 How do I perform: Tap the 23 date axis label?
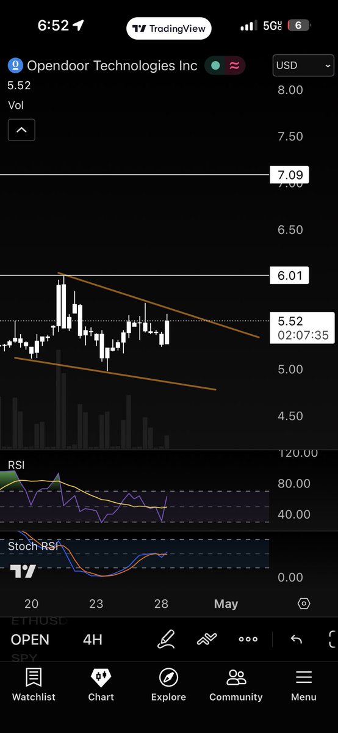point(96,604)
